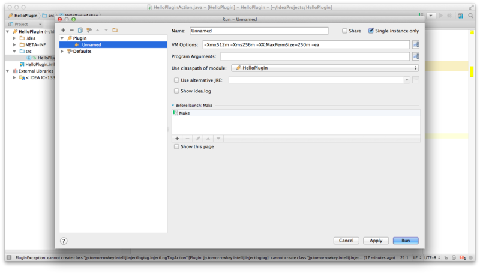The width and height of the screenshot is (480, 276).
Task: Enable Use alternative JRE checkbox
Action: click(x=176, y=80)
